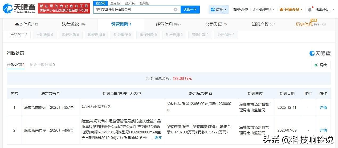The image size is (338, 148).
Task: Click the date 2025-12-11
Action: pyautogui.click(x=287, y=107)
